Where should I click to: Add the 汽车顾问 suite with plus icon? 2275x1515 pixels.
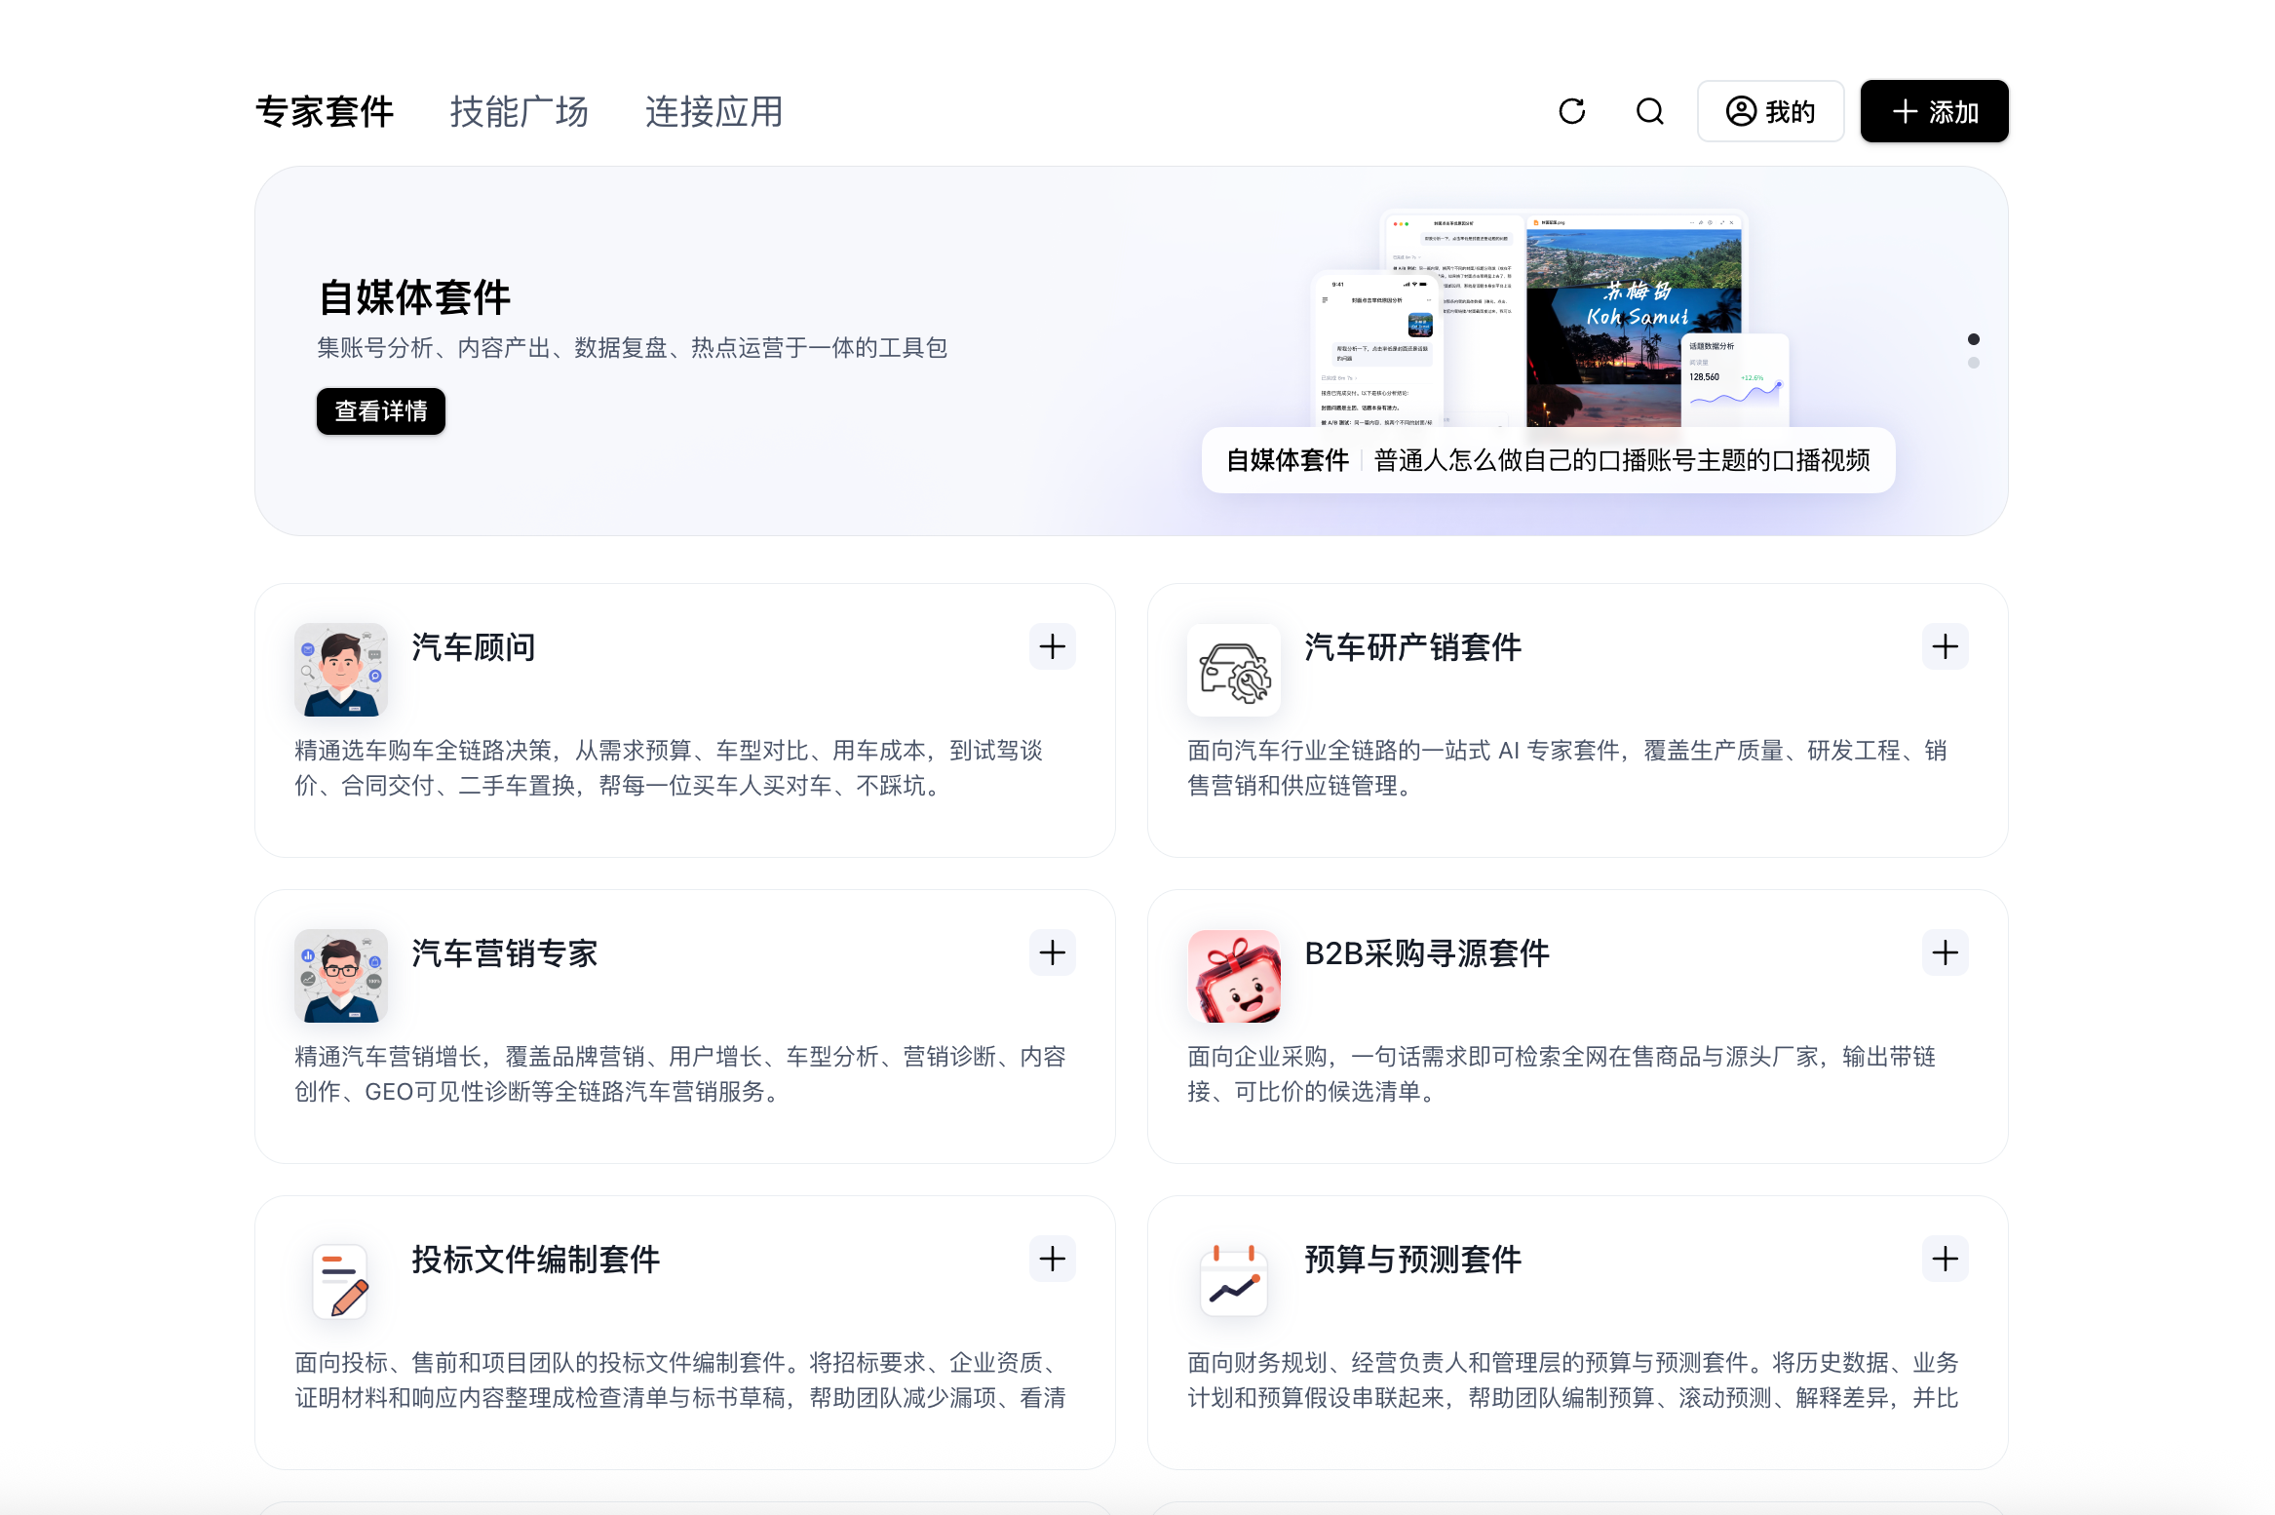pyautogui.click(x=1052, y=646)
